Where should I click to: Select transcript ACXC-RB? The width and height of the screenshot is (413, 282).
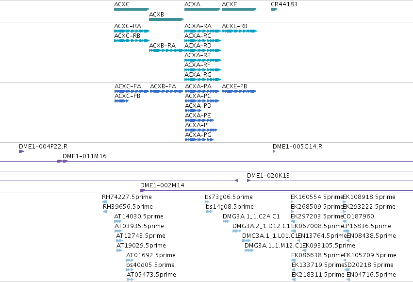pyautogui.click(x=132, y=41)
